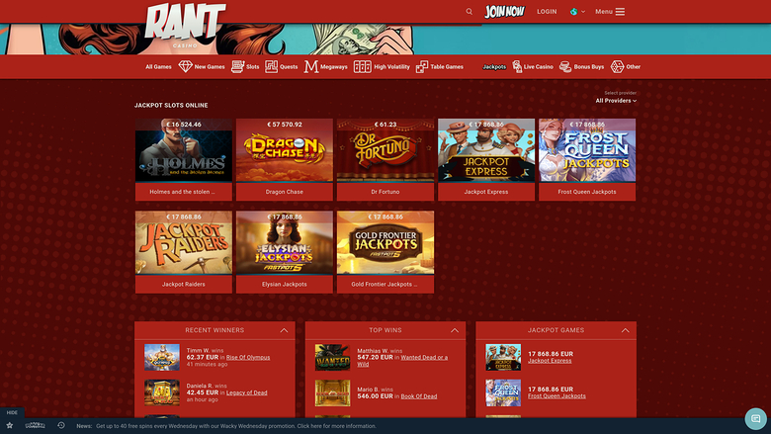Go to Rant Casino logo home
The width and height of the screenshot is (771, 434).
pyautogui.click(x=185, y=24)
